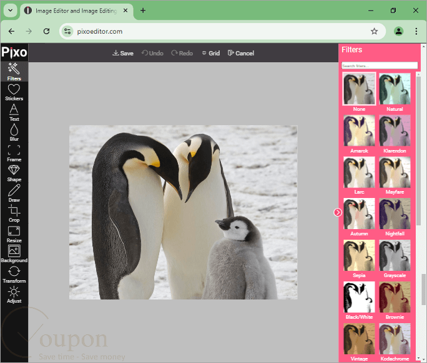This screenshot has width=427, height=363.
Task: Apply the Mayfare filter
Action: click(x=395, y=172)
